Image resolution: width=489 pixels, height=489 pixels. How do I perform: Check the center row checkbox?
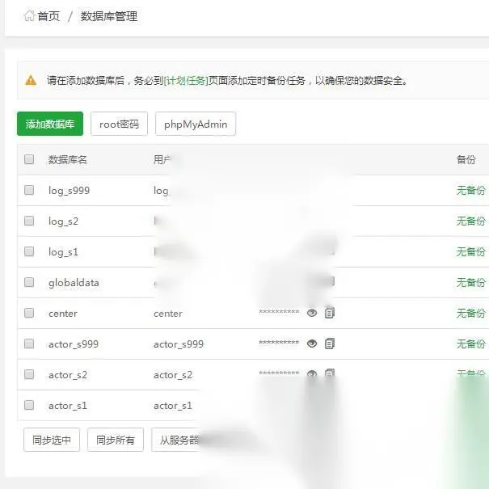(x=29, y=313)
